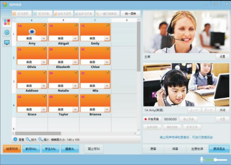Open Emily's language dropdown
231x165 pixels.
click(x=107, y=38)
